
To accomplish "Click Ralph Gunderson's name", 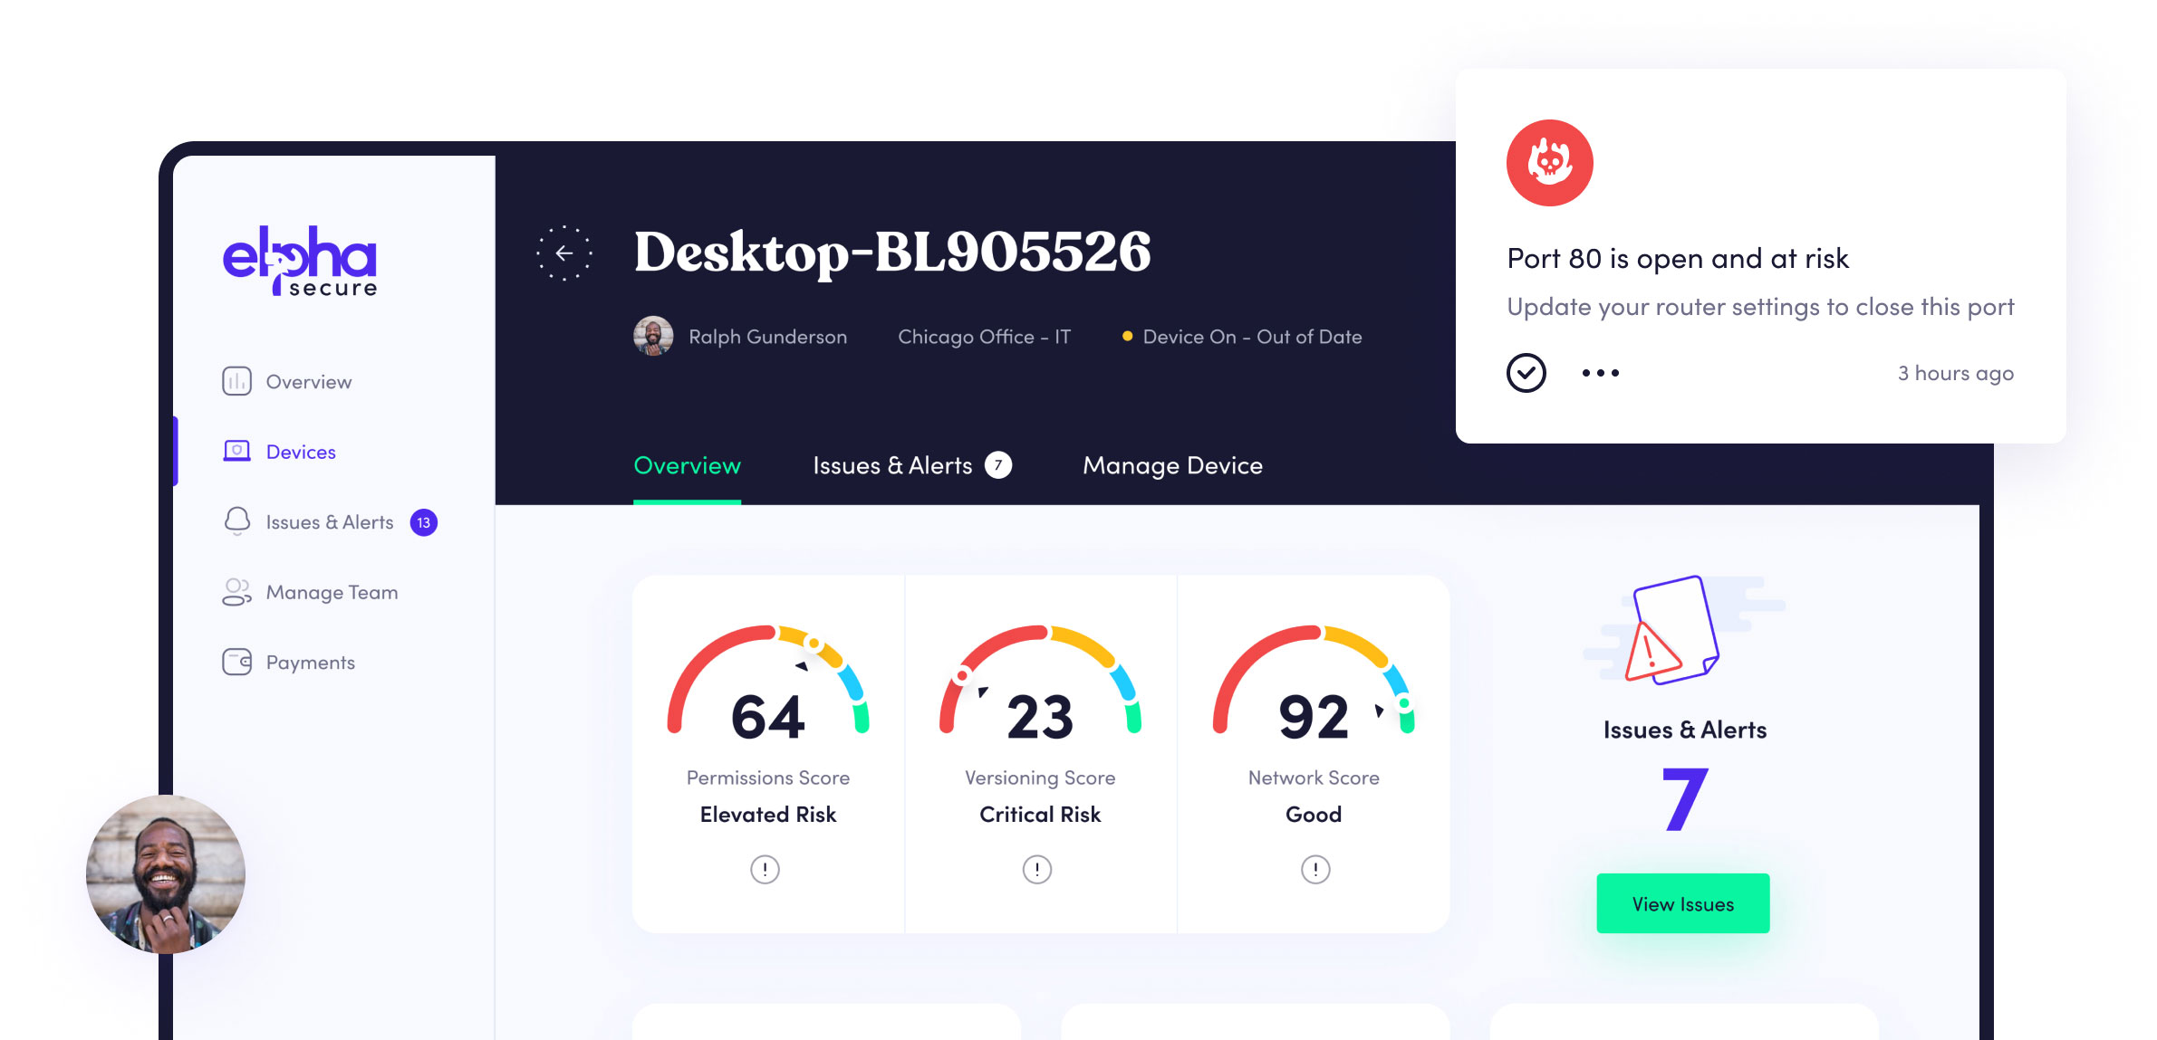I will coord(767,336).
